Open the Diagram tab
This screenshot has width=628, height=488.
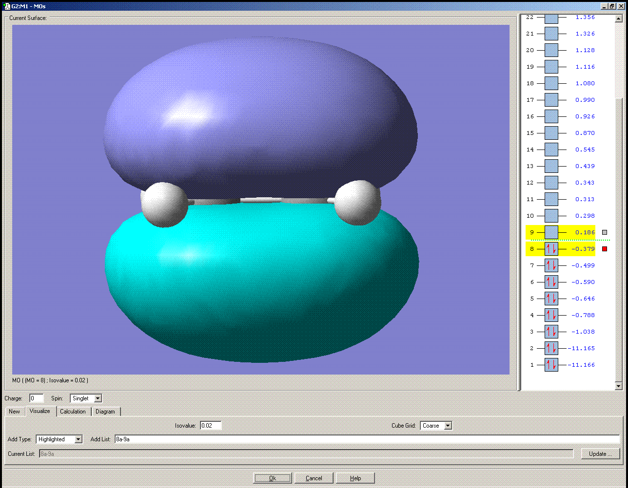tap(105, 412)
